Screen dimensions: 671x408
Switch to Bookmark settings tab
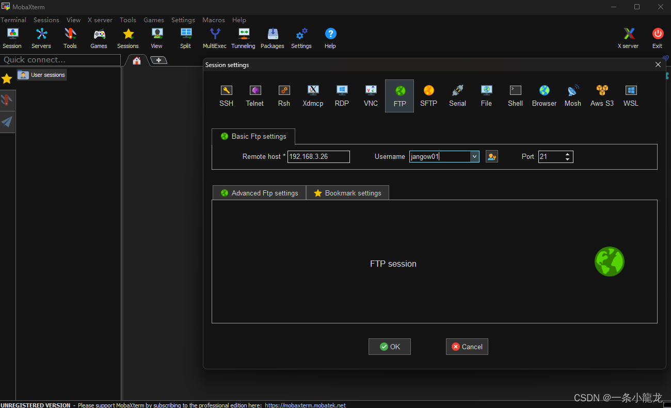(x=347, y=193)
